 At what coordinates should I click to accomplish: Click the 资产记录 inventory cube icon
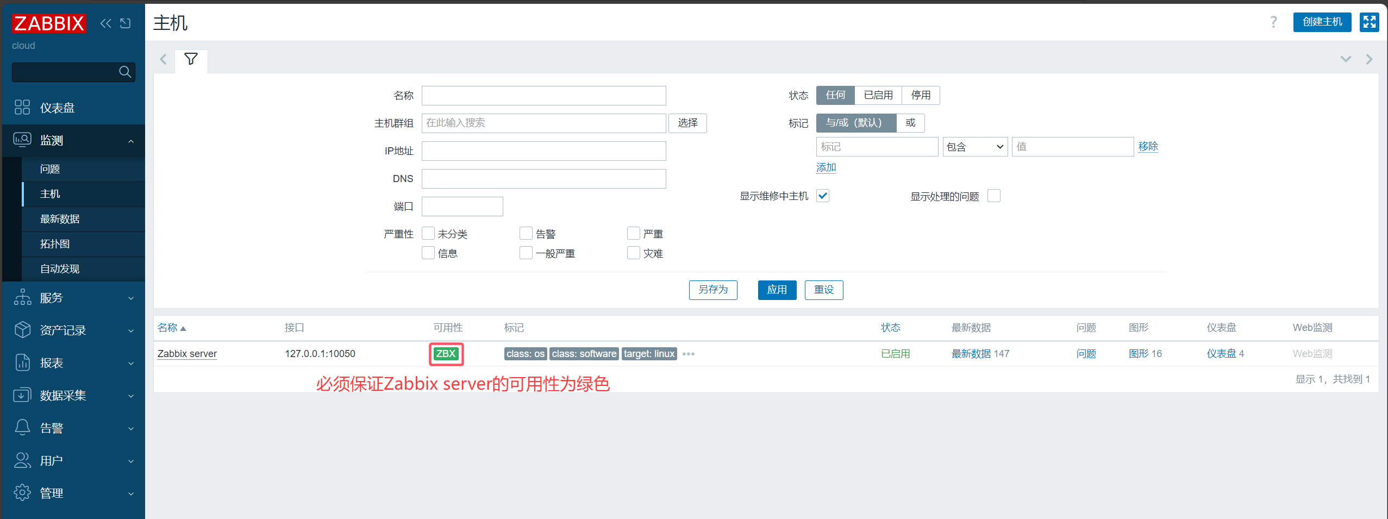coord(22,330)
